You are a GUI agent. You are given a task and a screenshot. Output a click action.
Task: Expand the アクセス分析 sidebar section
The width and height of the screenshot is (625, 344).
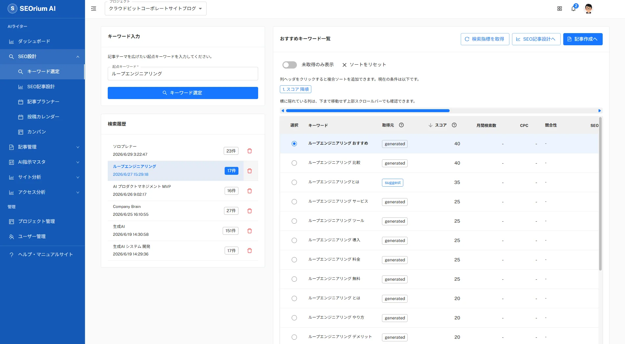pos(42,192)
